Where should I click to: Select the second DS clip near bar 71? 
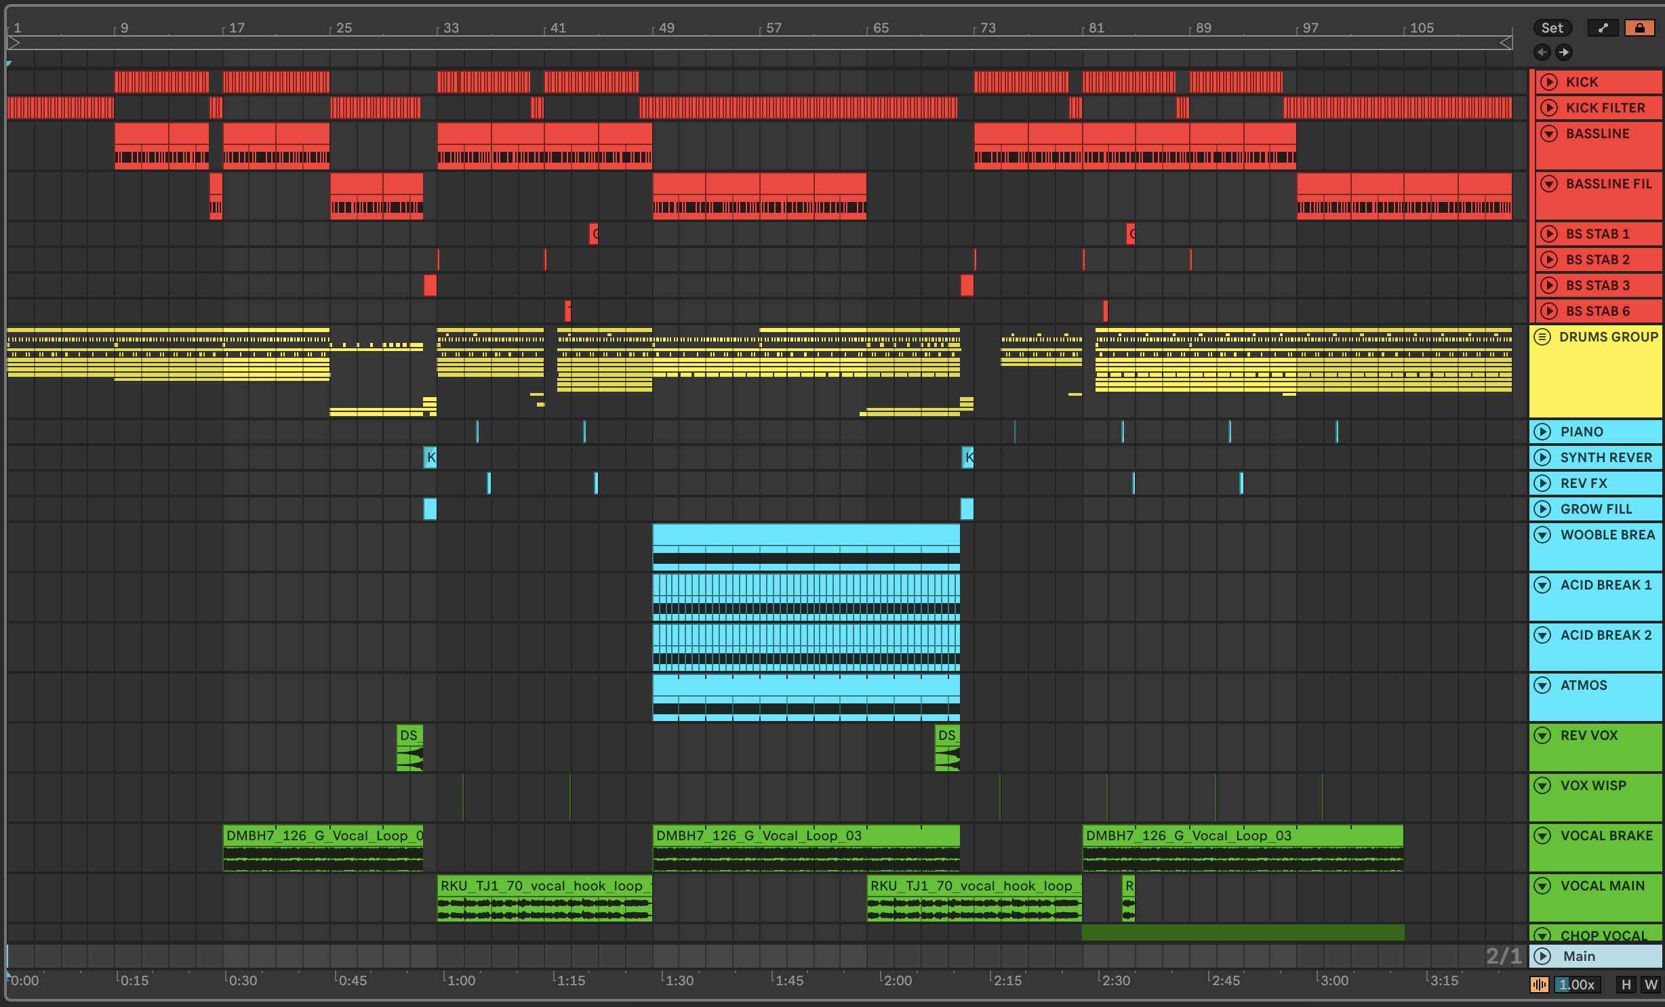pyautogui.click(x=947, y=747)
